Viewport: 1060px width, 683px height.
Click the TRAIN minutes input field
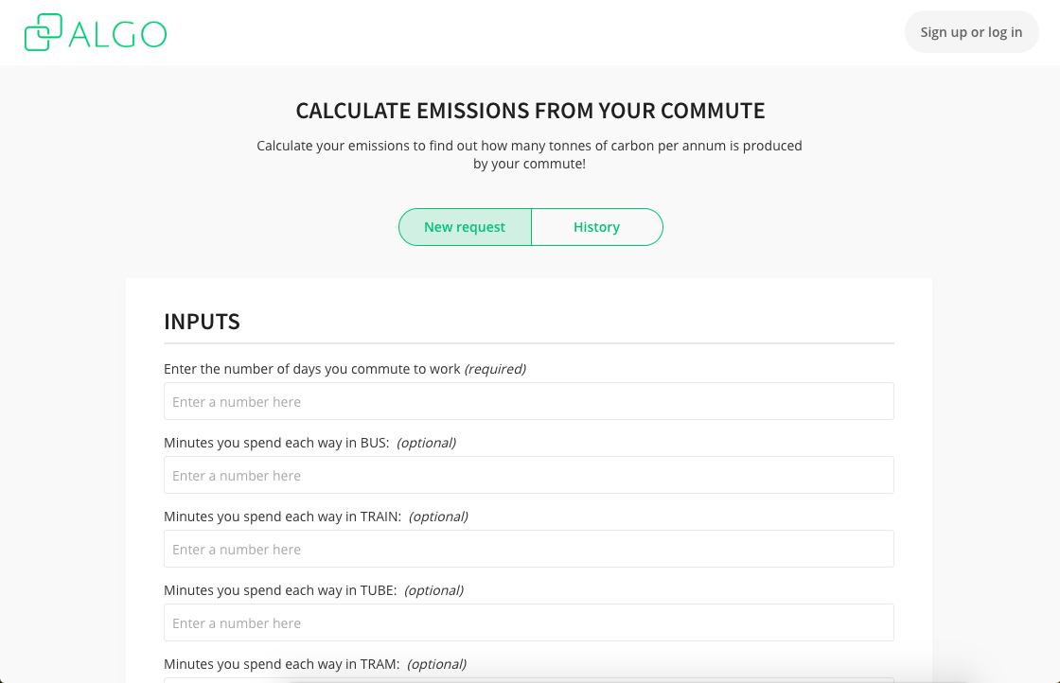point(528,549)
